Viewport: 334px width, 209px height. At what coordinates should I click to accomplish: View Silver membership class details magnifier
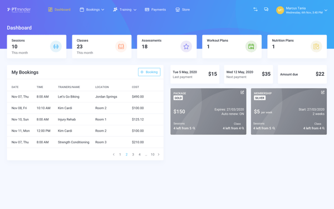click(323, 128)
